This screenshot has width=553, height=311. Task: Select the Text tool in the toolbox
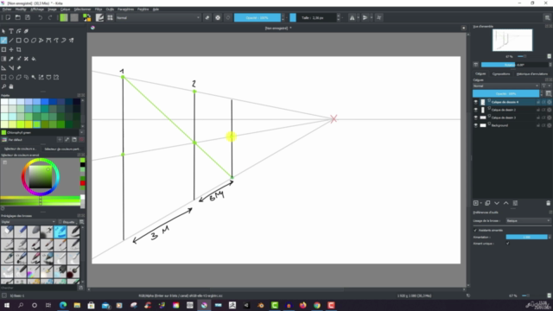click(x=11, y=31)
